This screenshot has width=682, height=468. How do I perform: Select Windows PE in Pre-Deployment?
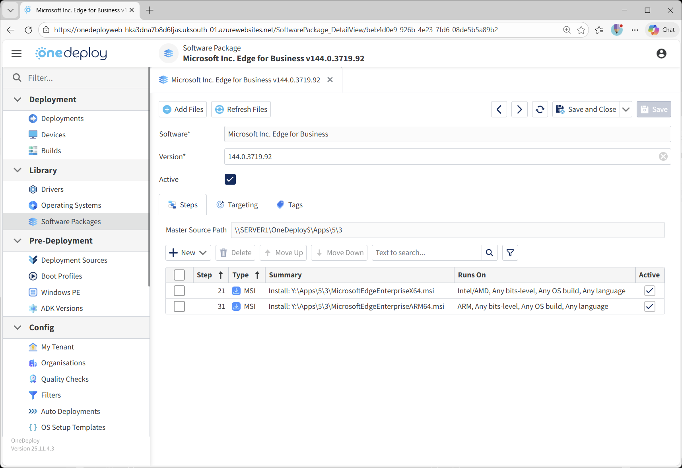pyautogui.click(x=60, y=292)
